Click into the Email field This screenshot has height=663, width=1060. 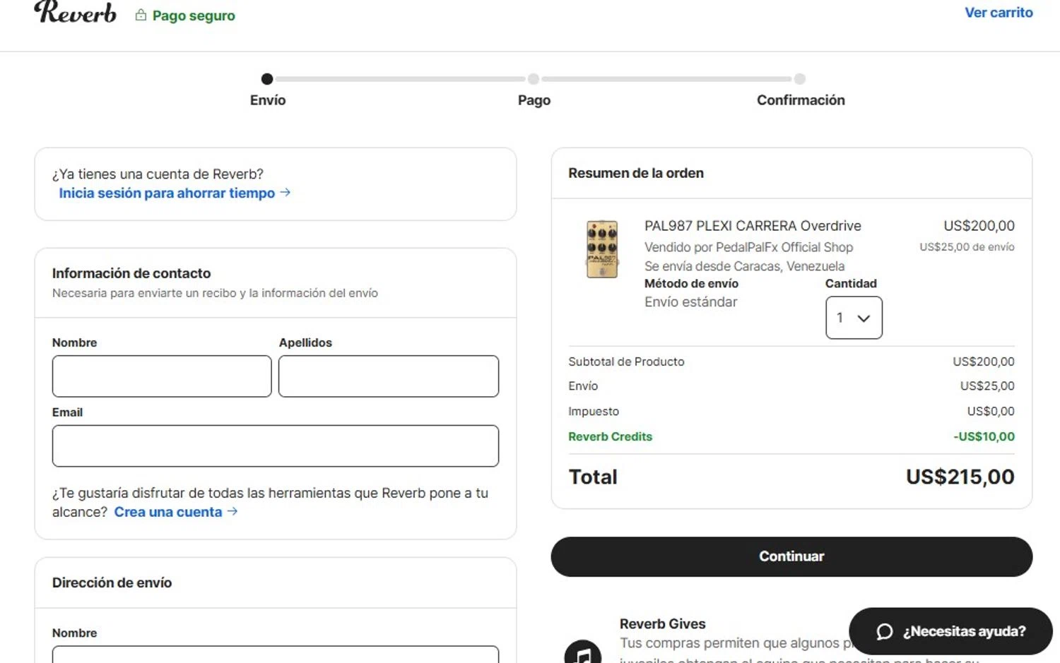click(x=276, y=446)
